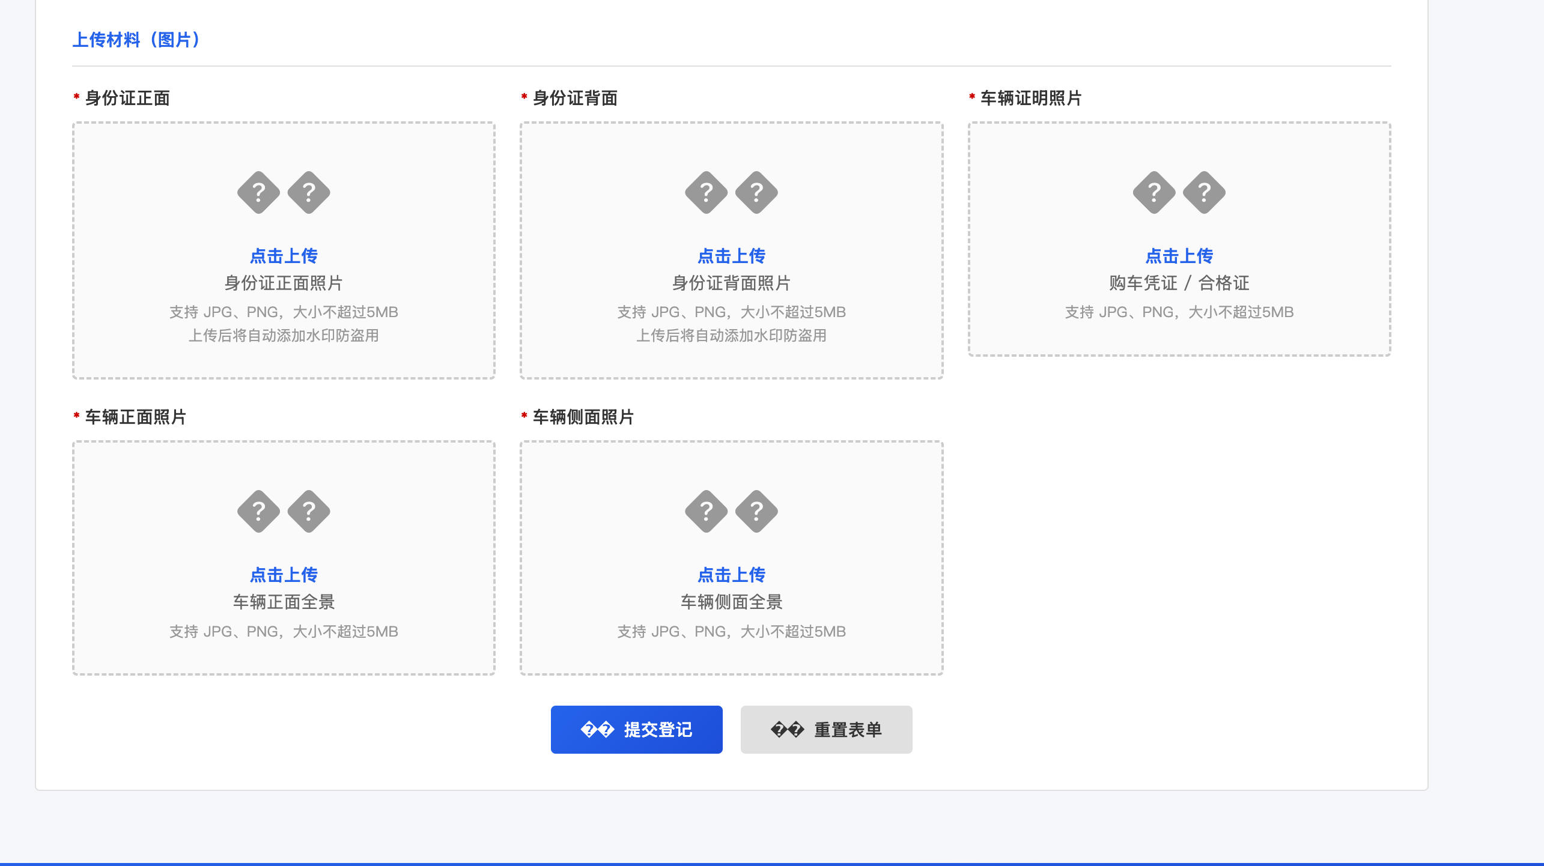Submit the form with 提交登记 button

636,729
